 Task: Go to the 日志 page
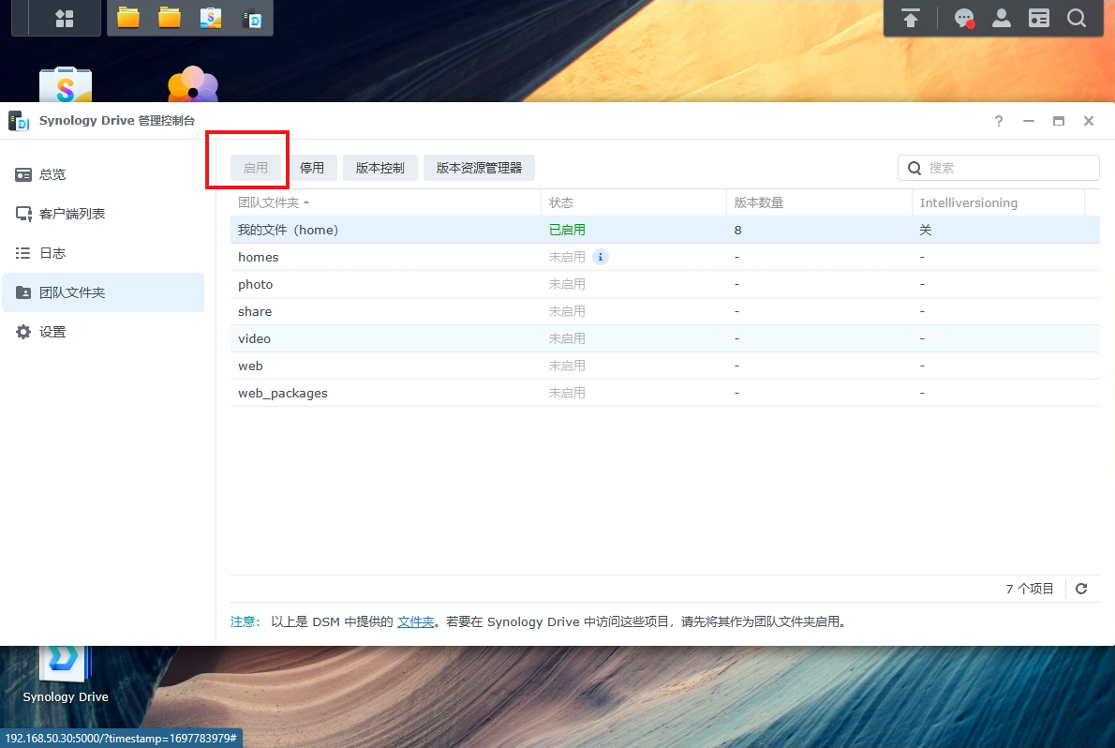coord(52,253)
